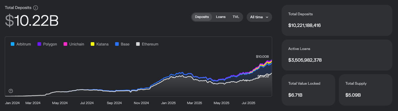This screenshot has width=398, height=111.
Task: Click the $10.22B headline value
Action: click(x=32, y=21)
